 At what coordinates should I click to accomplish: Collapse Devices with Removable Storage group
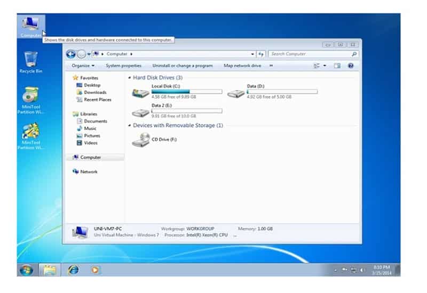tap(130, 126)
